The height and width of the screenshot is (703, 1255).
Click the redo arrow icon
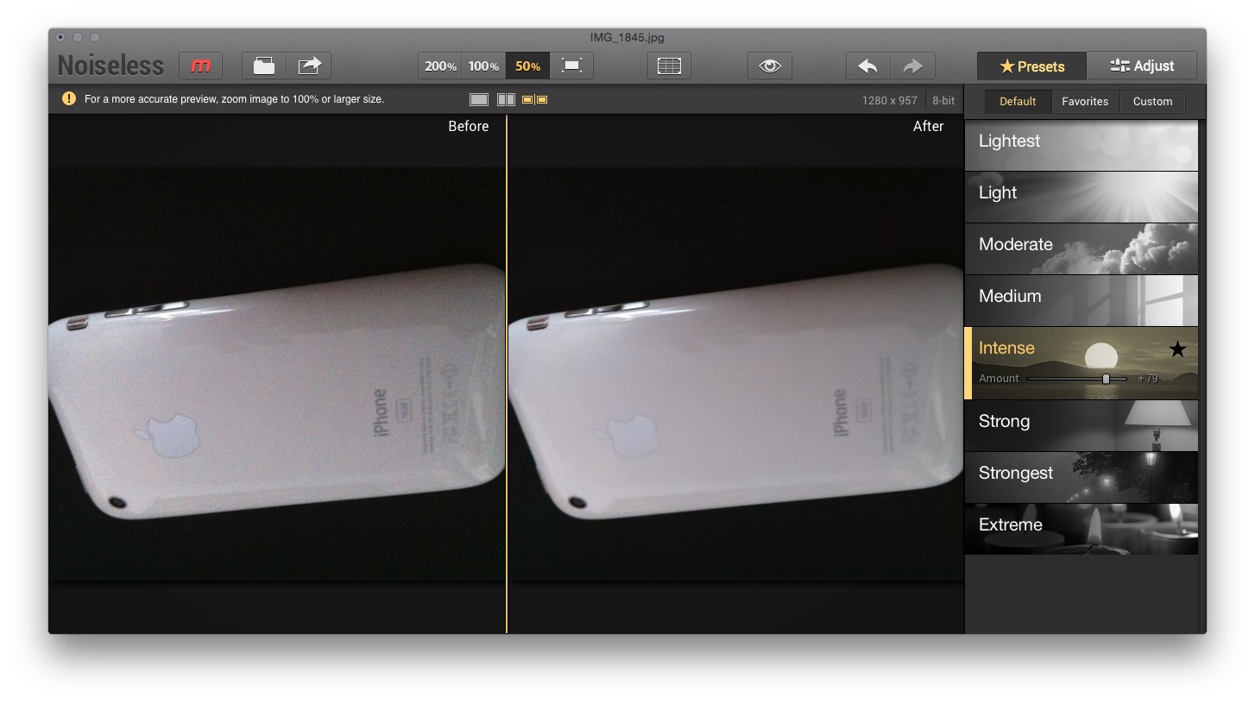pyautogui.click(x=912, y=65)
